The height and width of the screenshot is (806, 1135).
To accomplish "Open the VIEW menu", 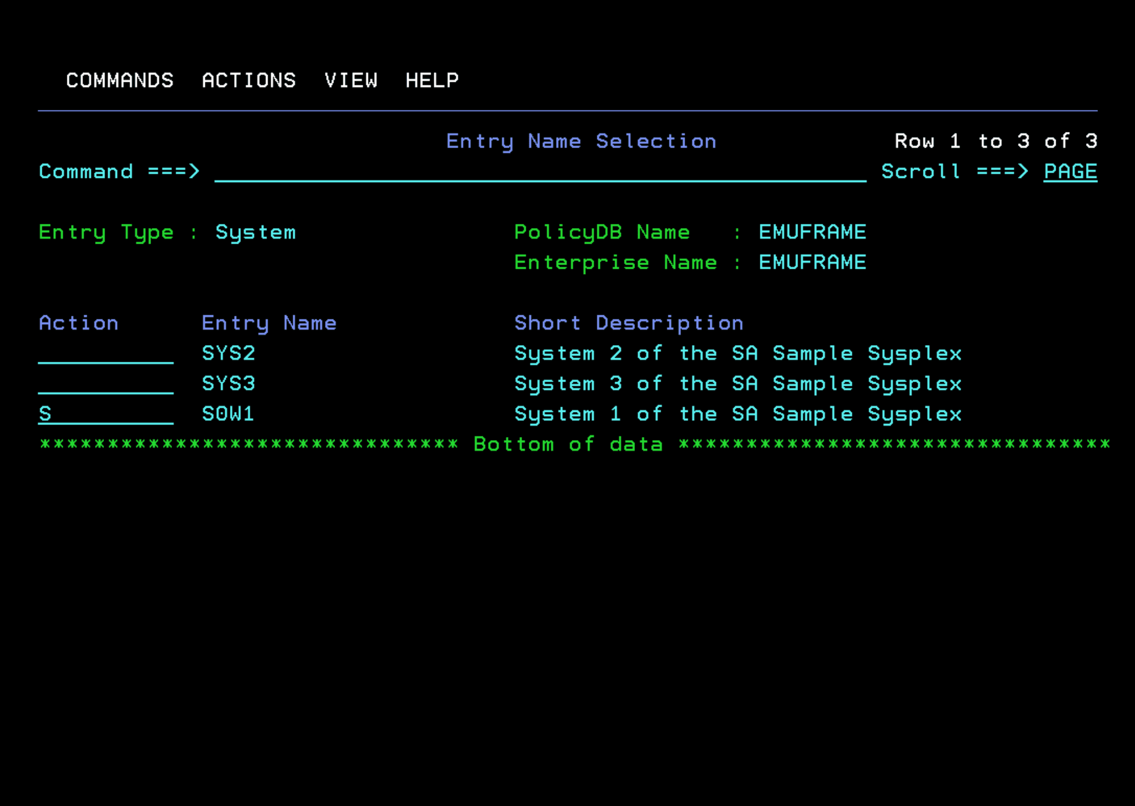I will coord(351,80).
